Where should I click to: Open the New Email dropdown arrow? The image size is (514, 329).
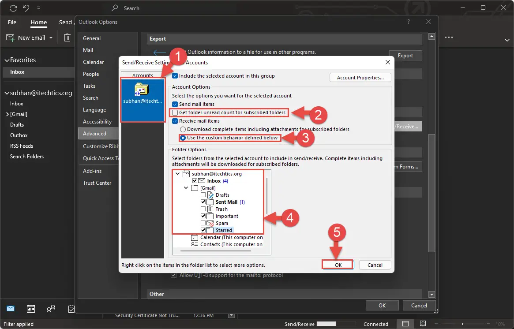(x=51, y=37)
